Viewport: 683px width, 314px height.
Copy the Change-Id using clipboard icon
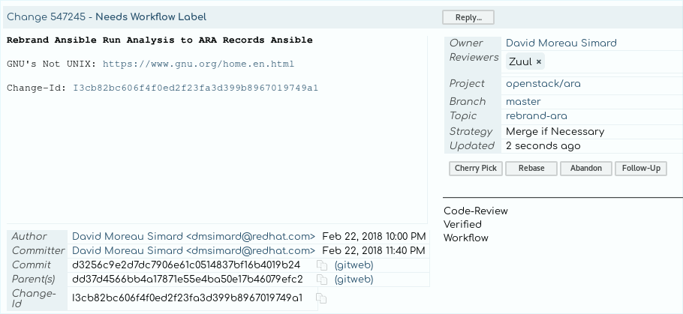(x=321, y=298)
